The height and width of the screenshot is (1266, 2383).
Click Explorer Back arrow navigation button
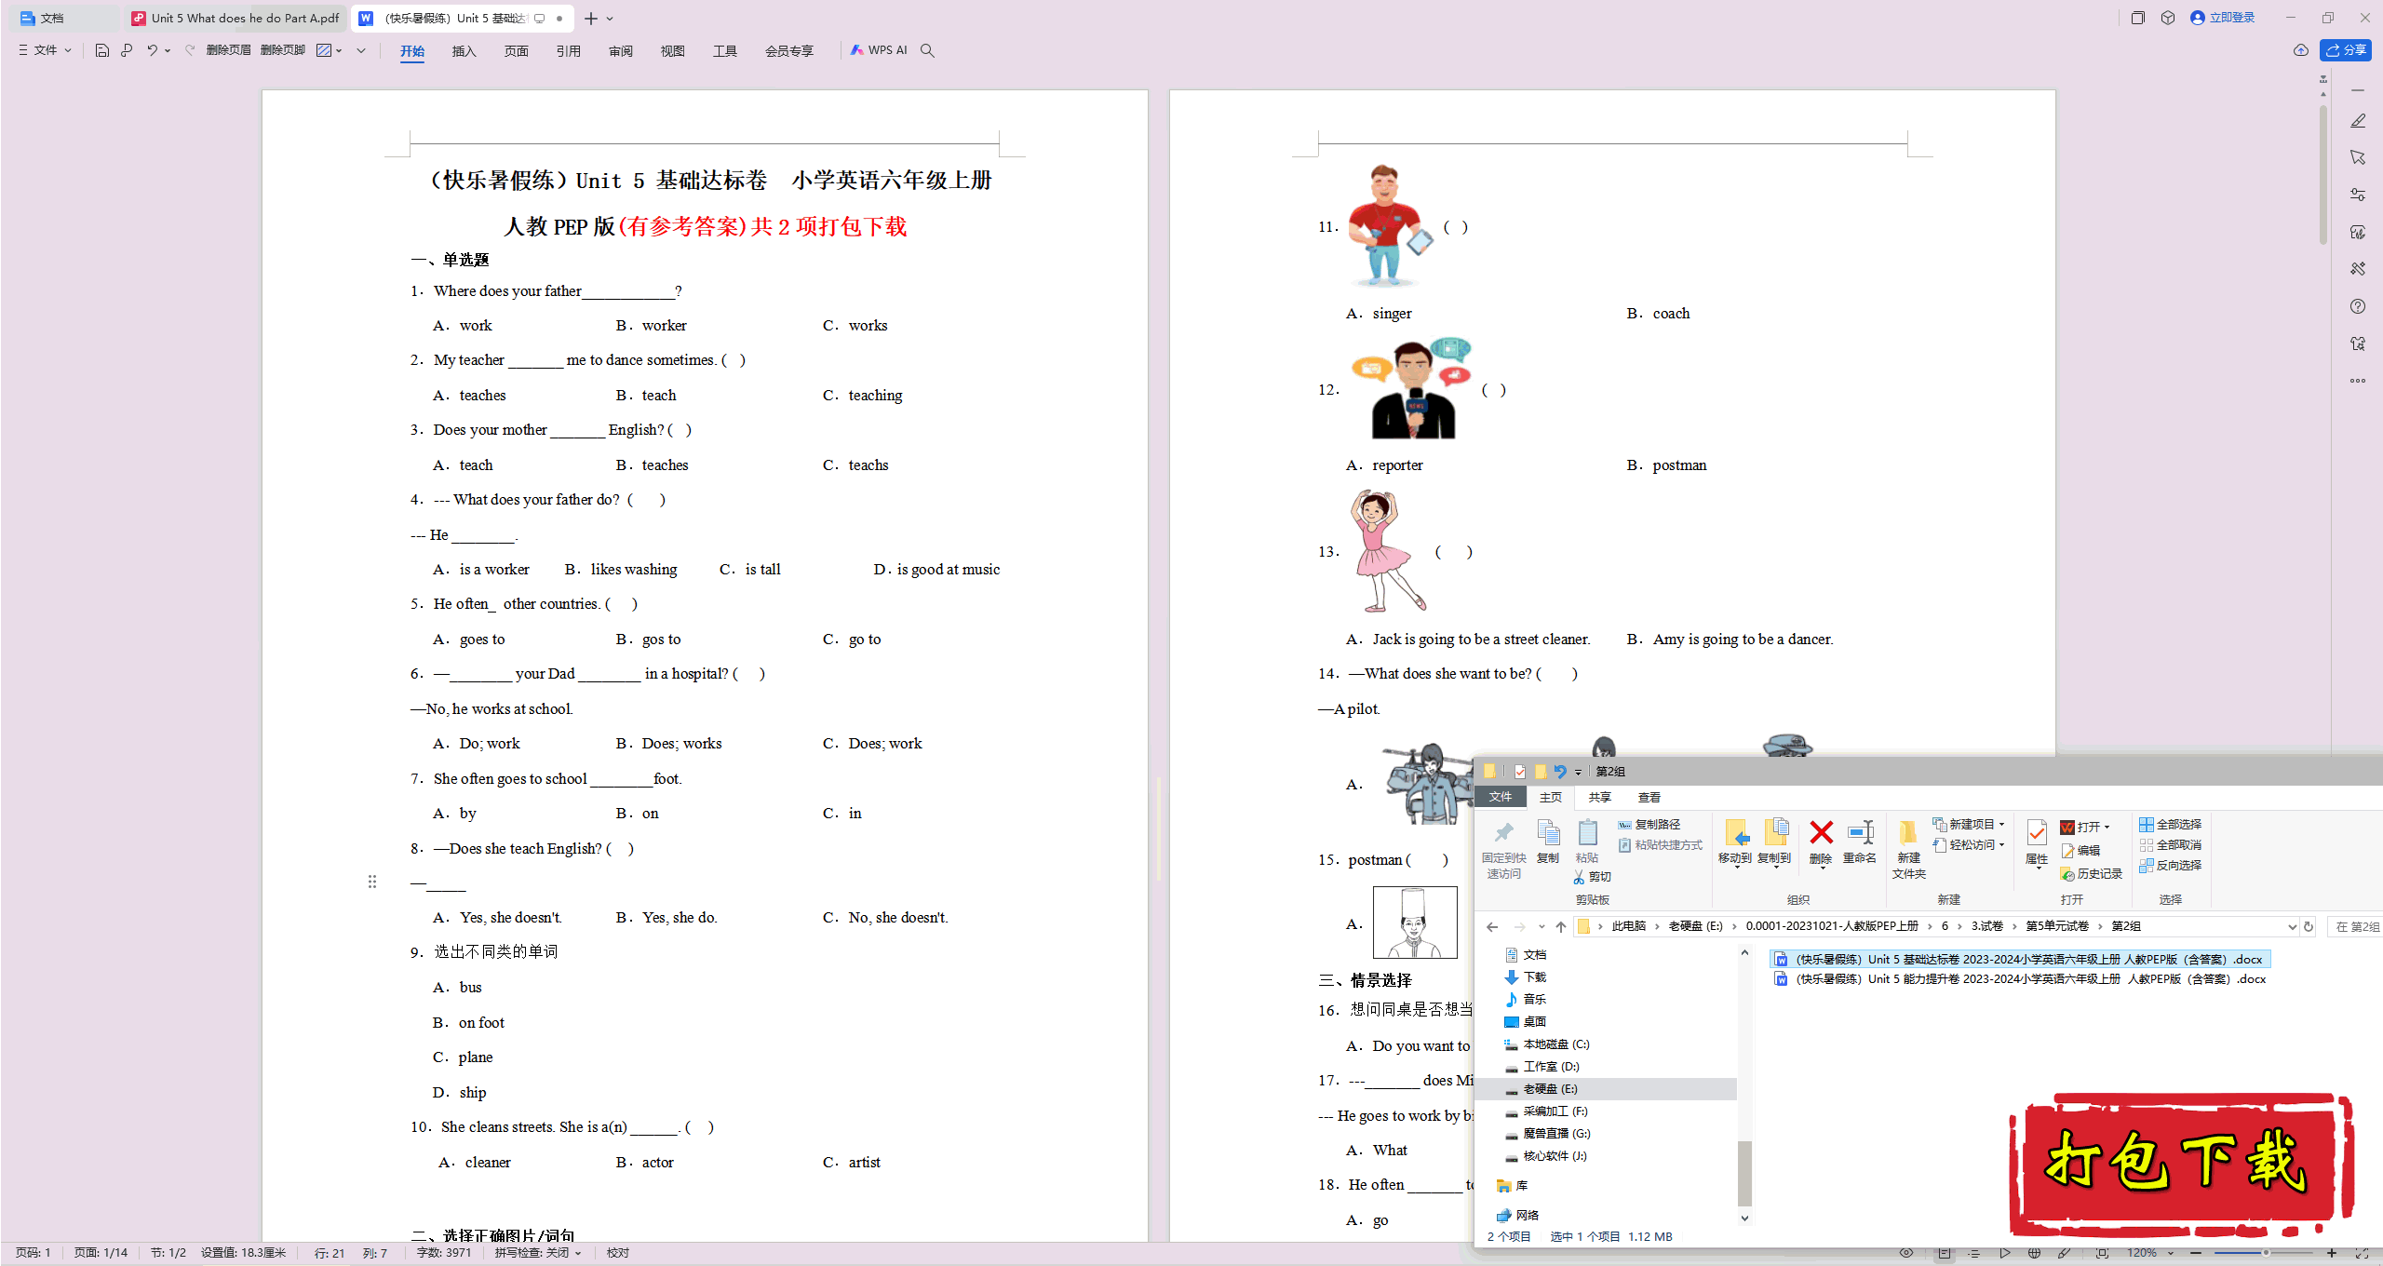tap(1492, 926)
